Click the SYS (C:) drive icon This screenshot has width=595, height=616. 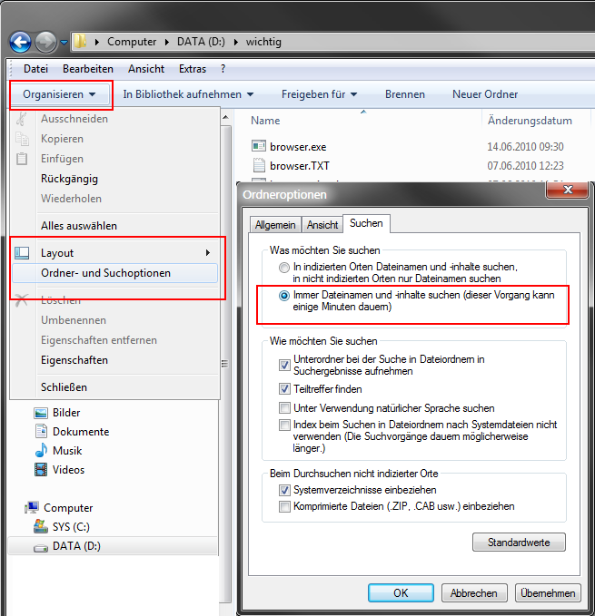point(41,526)
